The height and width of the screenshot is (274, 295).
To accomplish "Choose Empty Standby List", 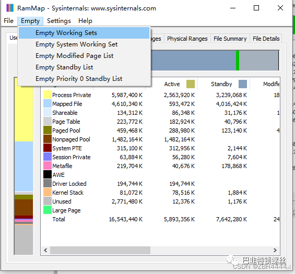I will tap(84, 67).
